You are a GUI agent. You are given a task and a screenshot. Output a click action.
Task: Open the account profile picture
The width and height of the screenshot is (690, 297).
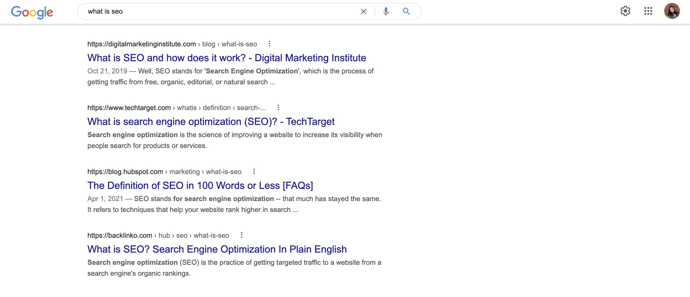(x=672, y=11)
